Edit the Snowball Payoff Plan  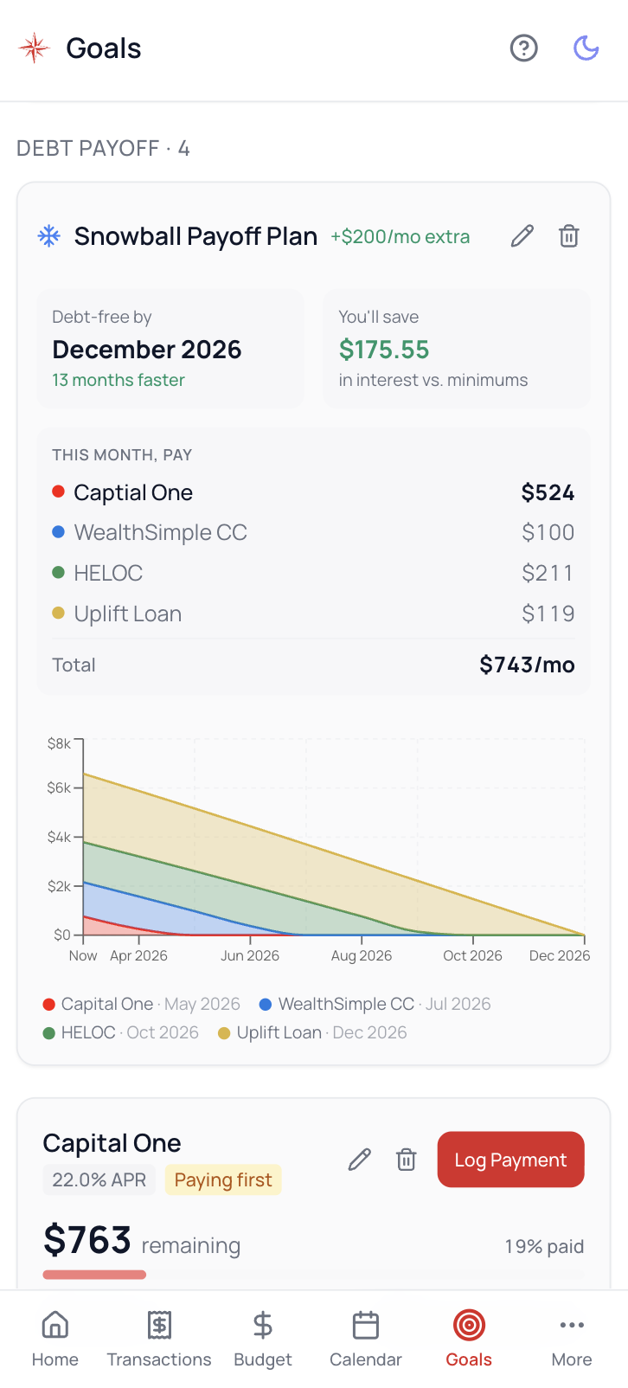(522, 236)
